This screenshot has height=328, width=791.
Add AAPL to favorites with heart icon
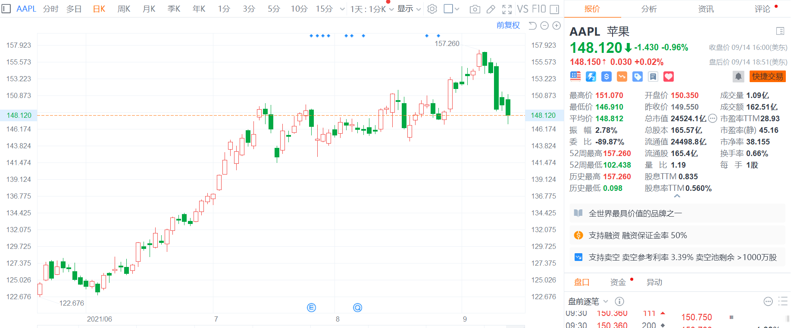click(x=669, y=77)
